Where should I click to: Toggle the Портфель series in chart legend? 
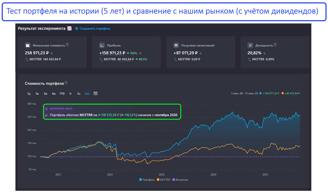147,180
